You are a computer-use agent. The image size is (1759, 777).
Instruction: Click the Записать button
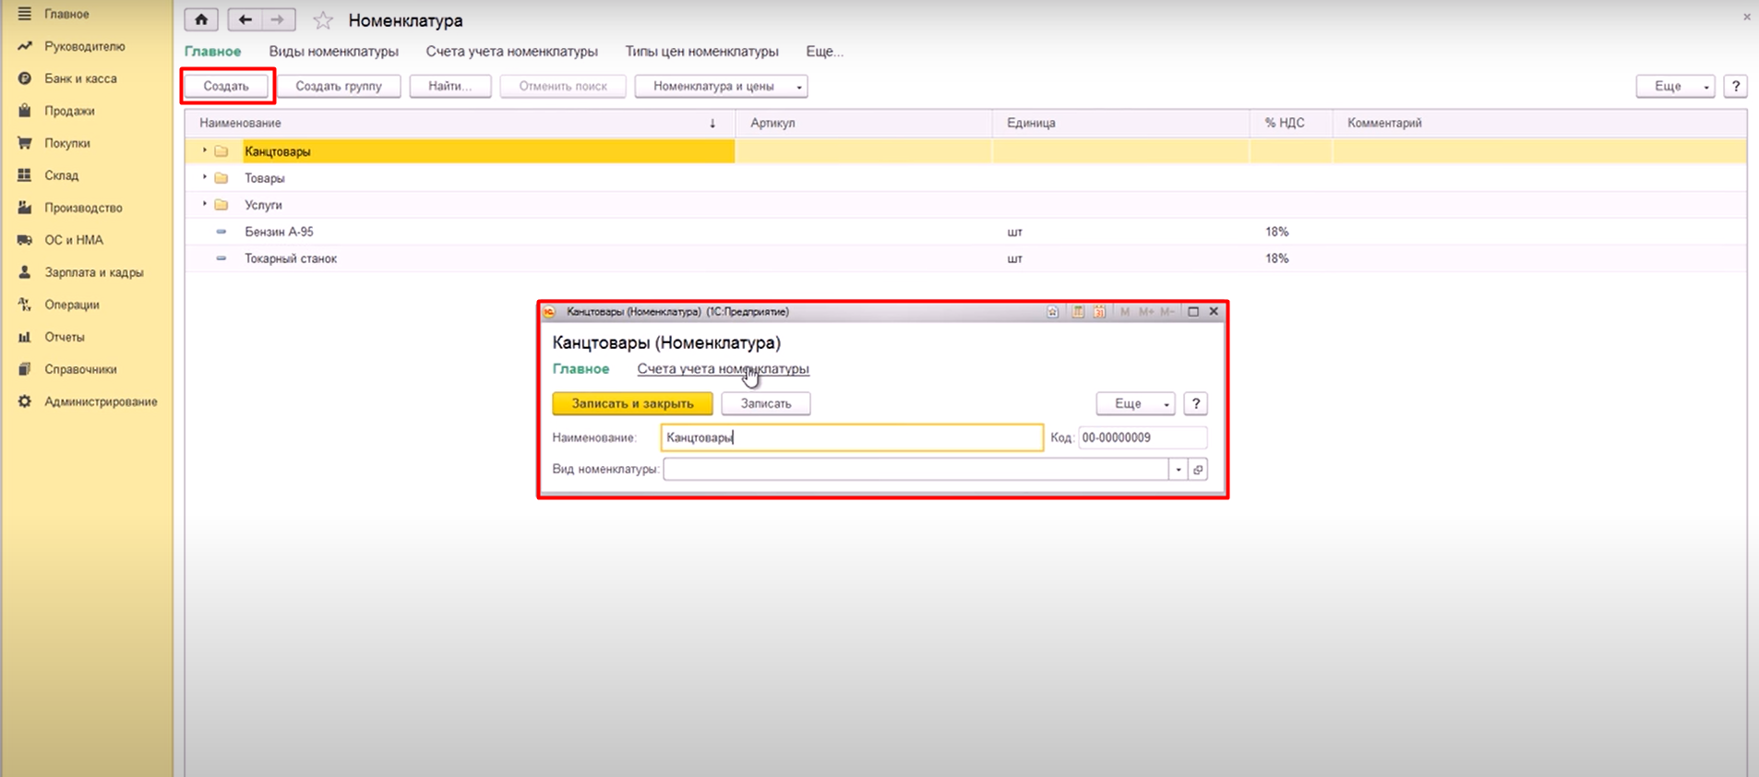[766, 403]
